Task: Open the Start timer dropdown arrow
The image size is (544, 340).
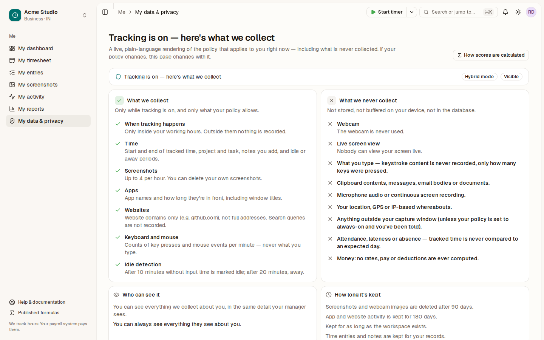Action: [x=412, y=12]
